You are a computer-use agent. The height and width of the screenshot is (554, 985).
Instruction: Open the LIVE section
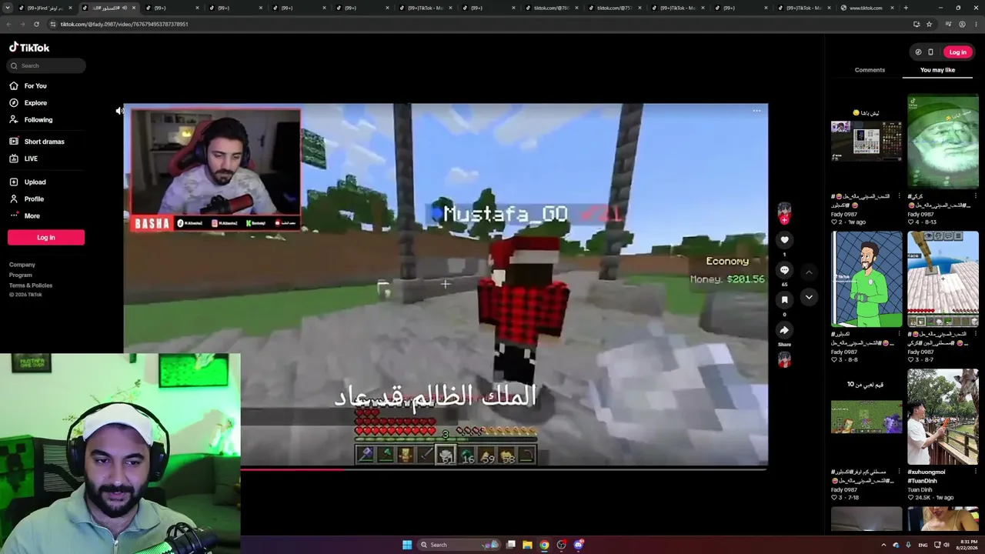(x=24, y=159)
